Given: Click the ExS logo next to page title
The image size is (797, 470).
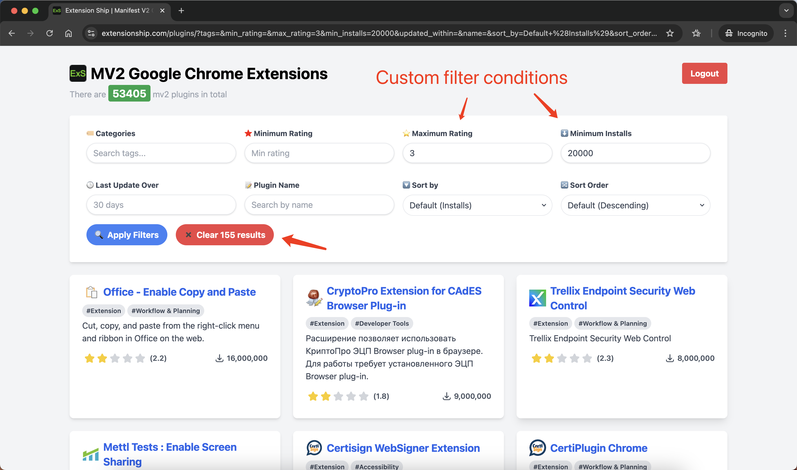Looking at the screenshot, I should tap(78, 74).
